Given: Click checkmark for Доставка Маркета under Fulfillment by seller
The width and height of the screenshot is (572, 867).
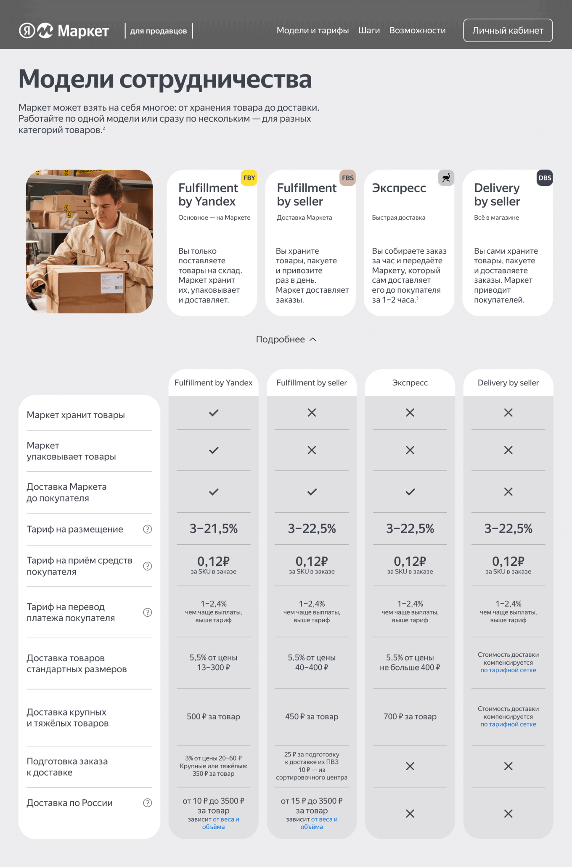Looking at the screenshot, I should coord(312,492).
